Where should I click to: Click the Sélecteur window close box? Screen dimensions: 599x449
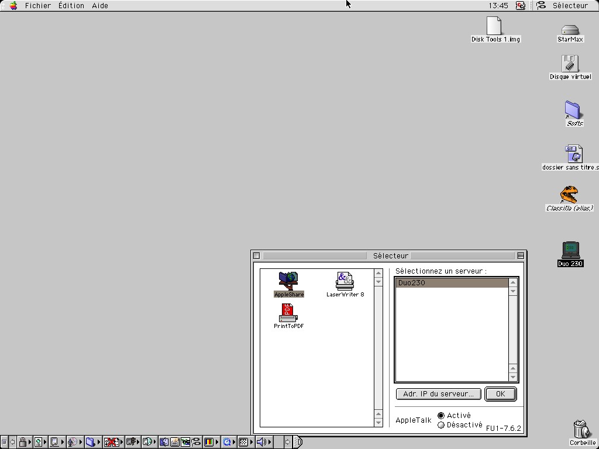(x=256, y=255)
